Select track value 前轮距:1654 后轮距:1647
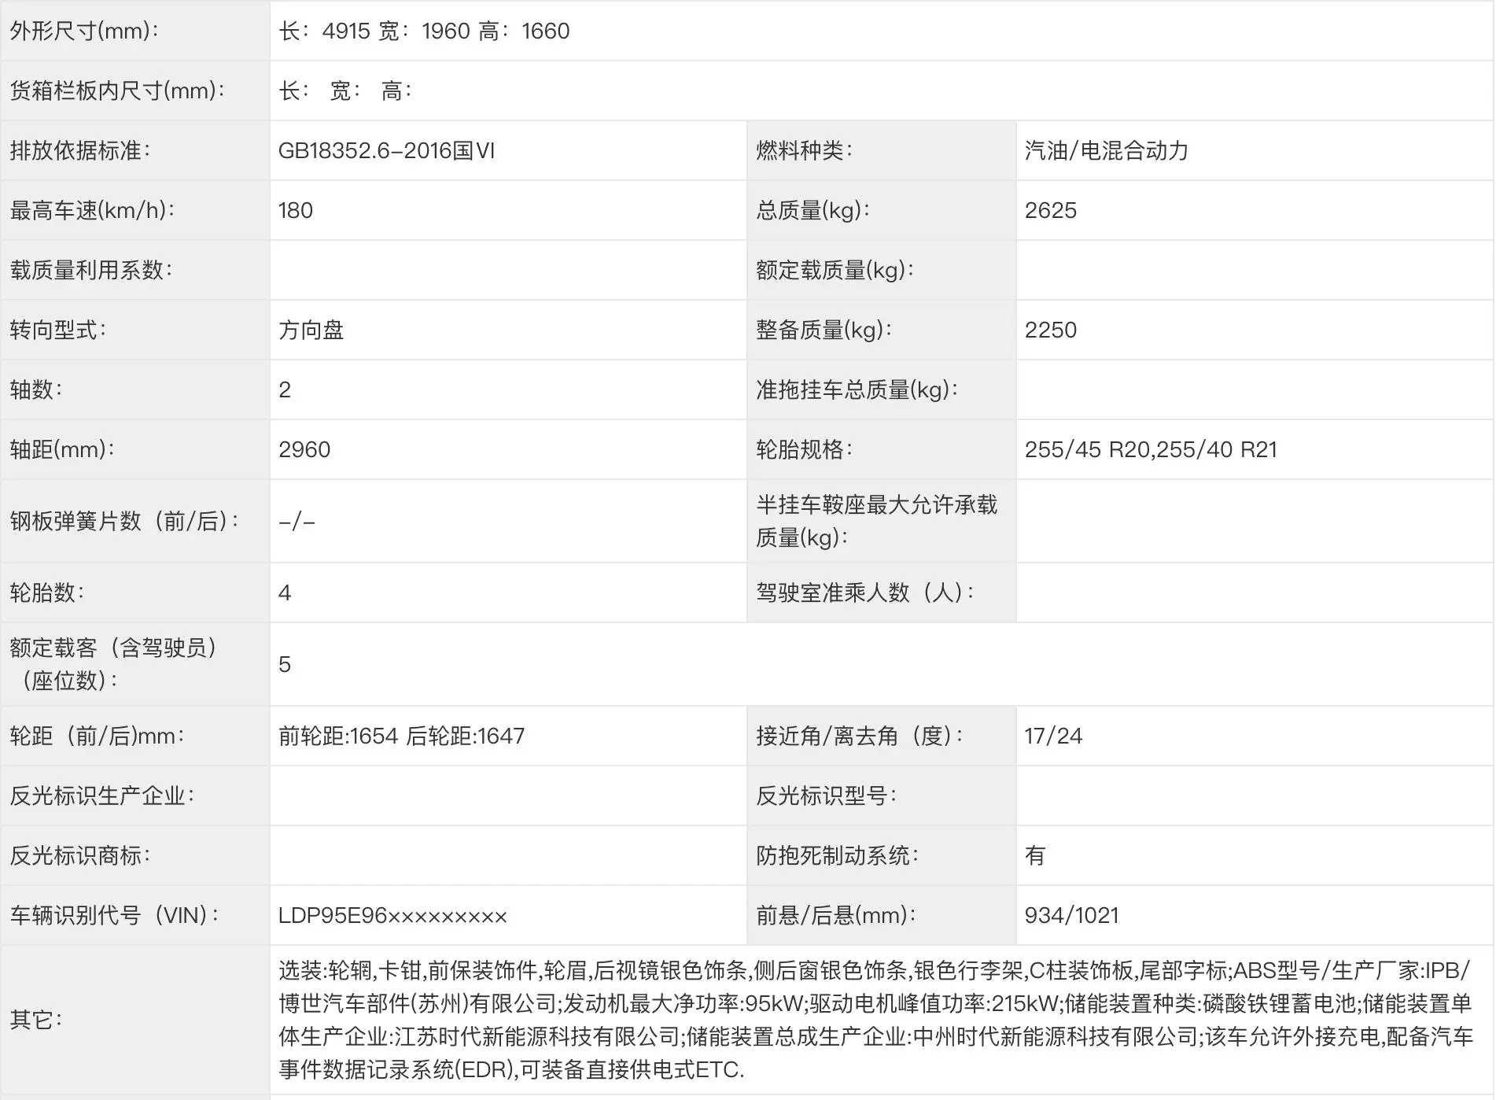 (401, 736)
